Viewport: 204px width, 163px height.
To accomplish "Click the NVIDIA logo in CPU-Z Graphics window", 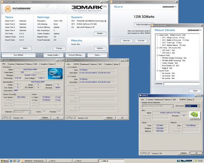I will (x=195, y=116).
